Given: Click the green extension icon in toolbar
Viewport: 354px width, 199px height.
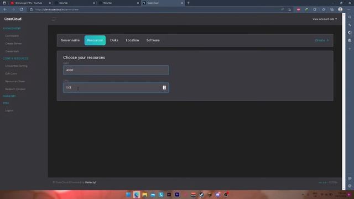Looking at the screenshot, I should [x=306, y=9].
